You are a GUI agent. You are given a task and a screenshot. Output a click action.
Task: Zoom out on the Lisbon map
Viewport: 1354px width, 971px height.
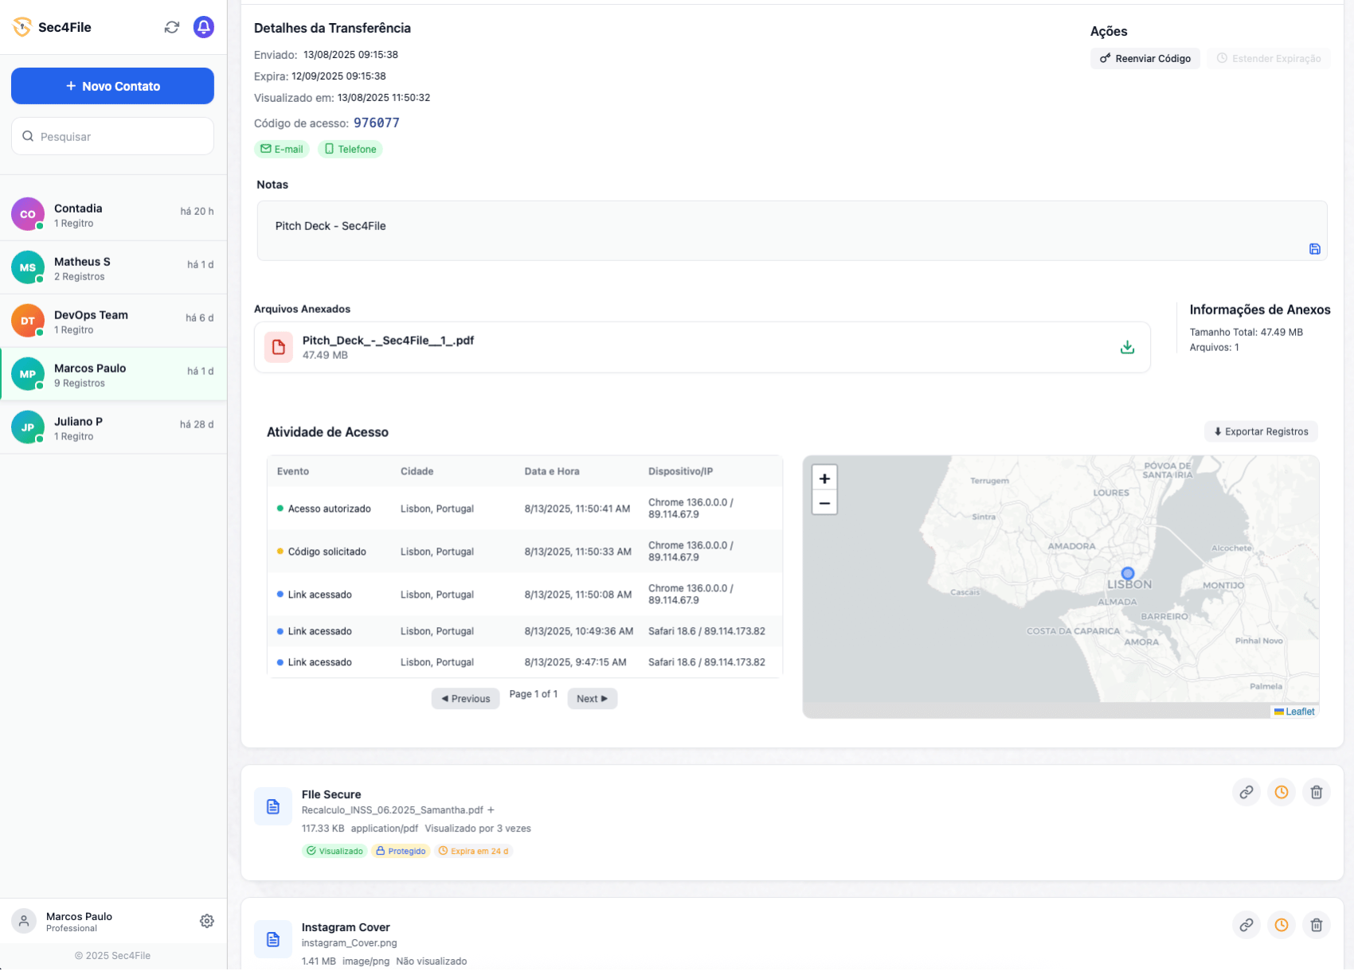click(824, 503)
